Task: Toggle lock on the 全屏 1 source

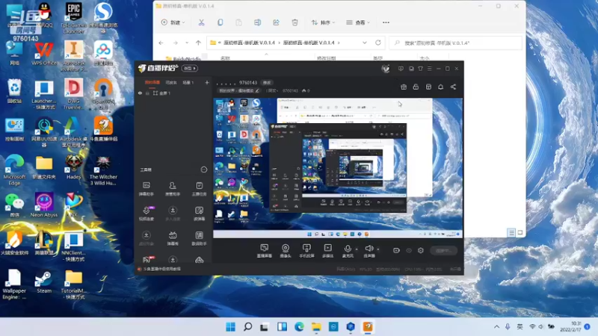Action: tap(147, 93)
